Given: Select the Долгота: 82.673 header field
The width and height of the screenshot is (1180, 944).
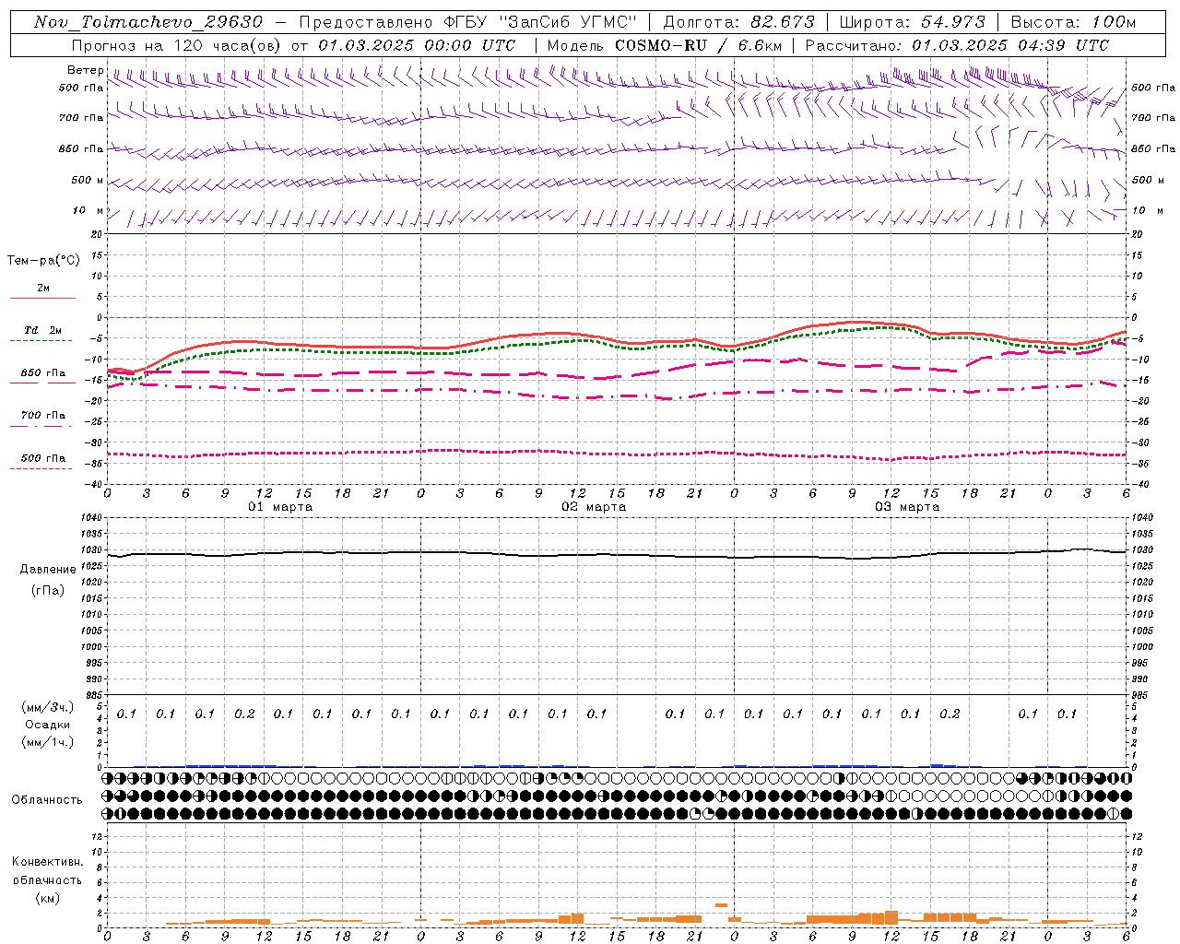Looking at the screenshot, I should click(739, 22).
